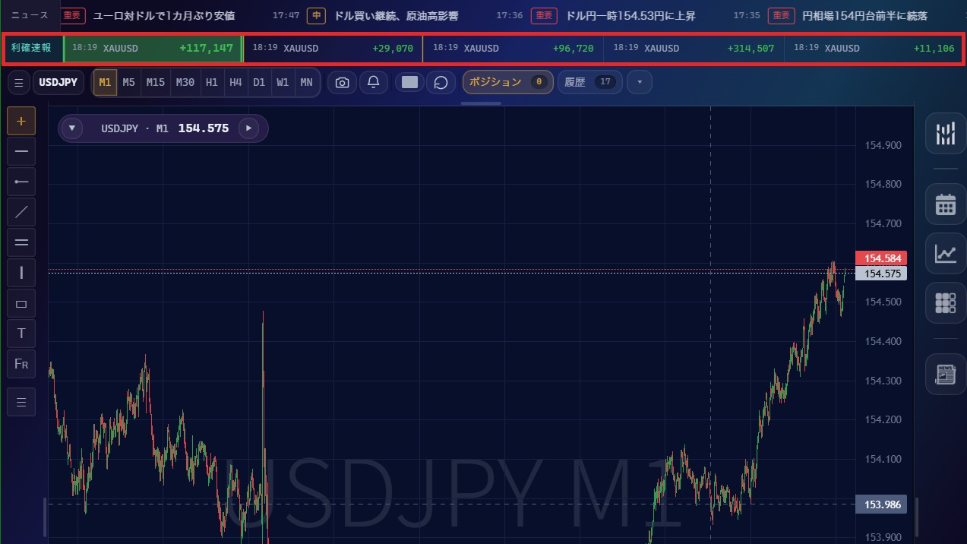Open price alerts via bell icon
967x544 pixels.
[373, 82]
